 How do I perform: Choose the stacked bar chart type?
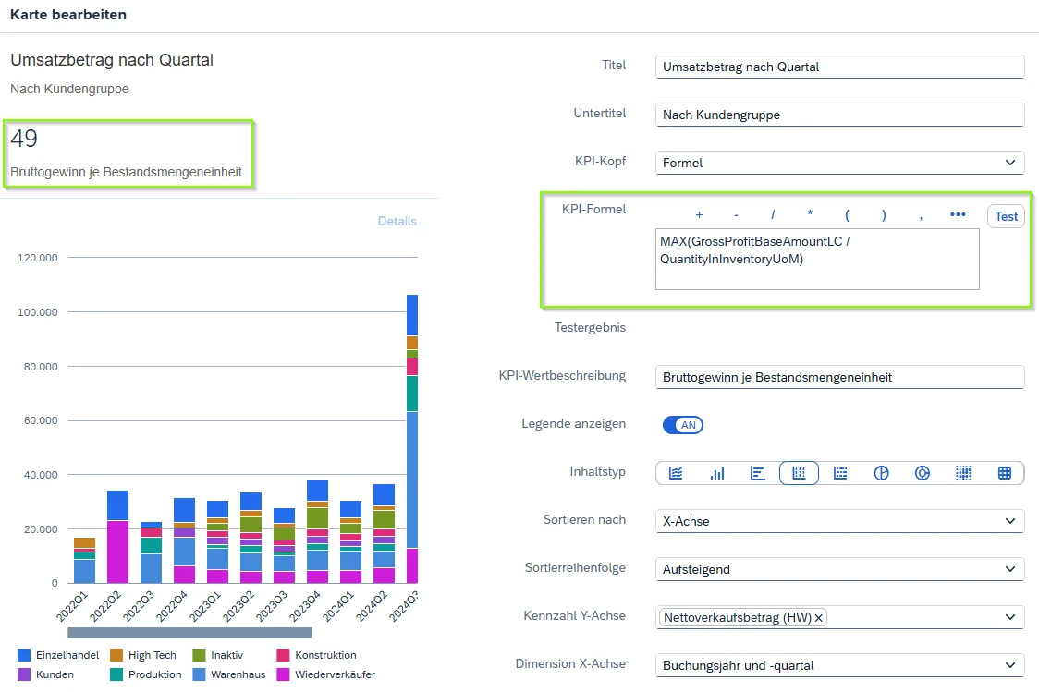coord(840,473)
